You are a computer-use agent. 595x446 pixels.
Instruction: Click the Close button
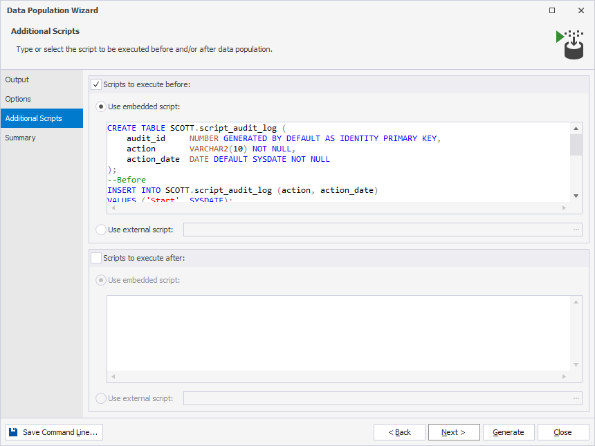coord(562,432)
